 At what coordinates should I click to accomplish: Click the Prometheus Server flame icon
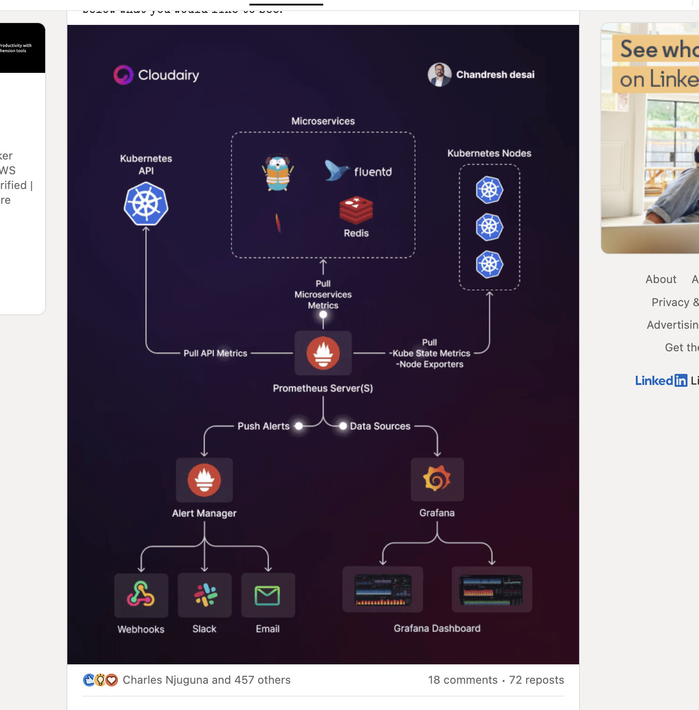[323, 353]
